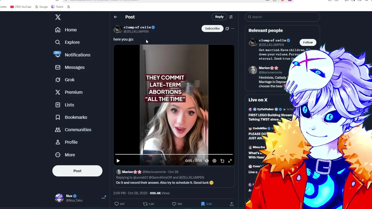Share the post with the share icon
The height and width of the screenshot is (209, 372).
(x=232, y=204)
